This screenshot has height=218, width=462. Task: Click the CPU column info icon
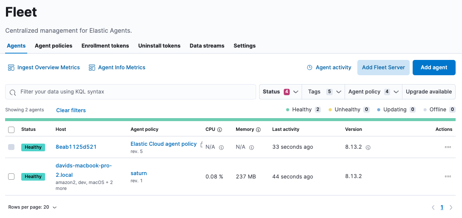220,130
